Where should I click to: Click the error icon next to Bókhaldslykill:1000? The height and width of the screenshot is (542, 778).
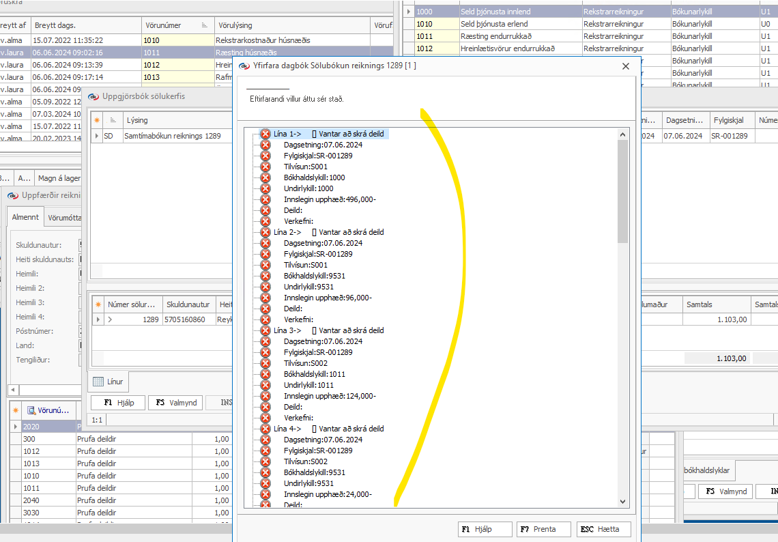click(265, 177)
